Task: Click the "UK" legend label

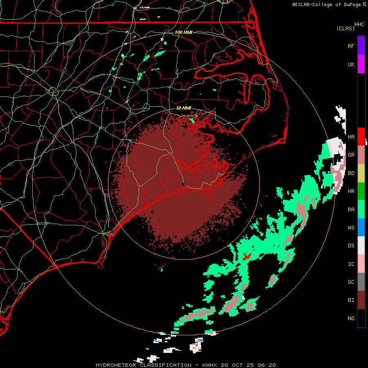Action: coord(351,64)
